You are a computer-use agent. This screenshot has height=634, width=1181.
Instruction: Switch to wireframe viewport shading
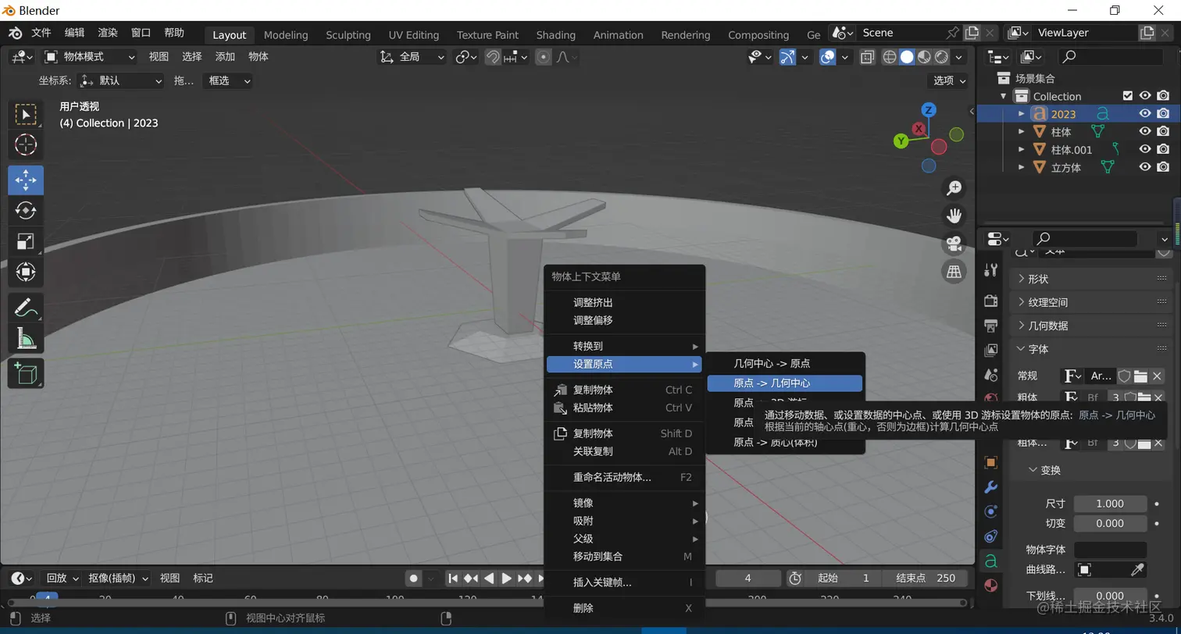889,57
